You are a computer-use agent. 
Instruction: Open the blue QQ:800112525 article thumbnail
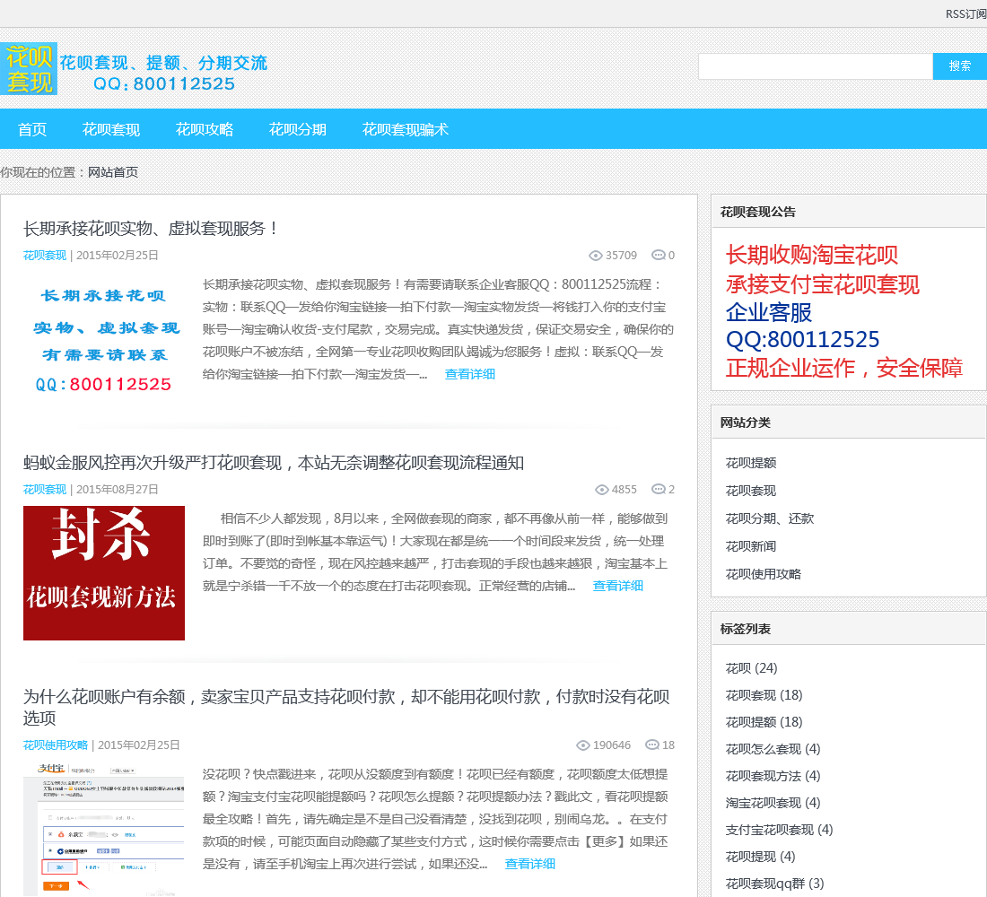coord(104,340)
